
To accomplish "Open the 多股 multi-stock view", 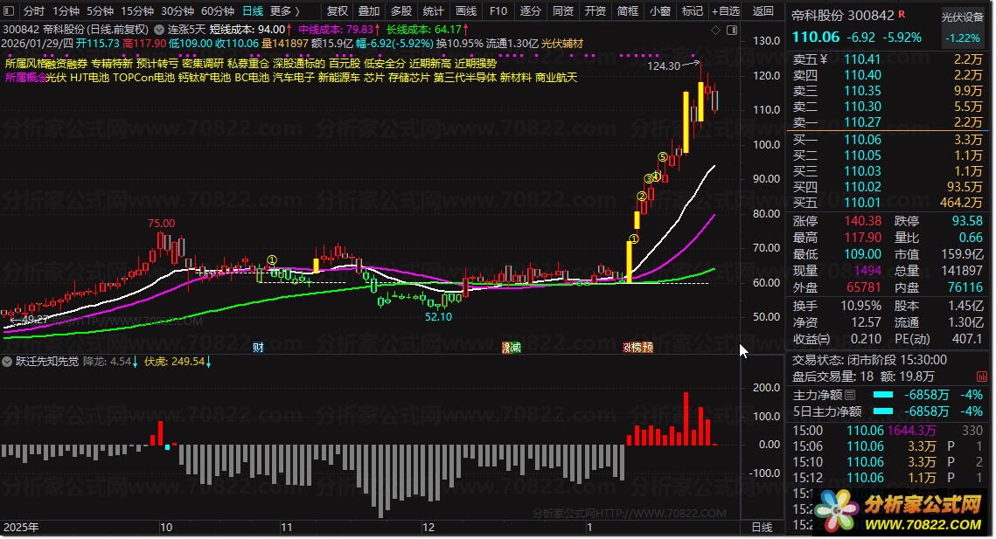I will (401, 10).
